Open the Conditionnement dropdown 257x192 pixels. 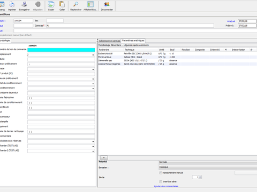pos(93,89)
